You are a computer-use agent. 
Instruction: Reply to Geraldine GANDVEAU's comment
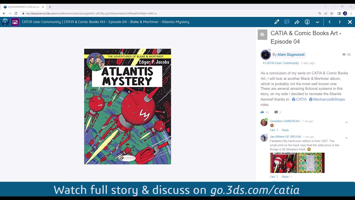[x=285, y=130]
